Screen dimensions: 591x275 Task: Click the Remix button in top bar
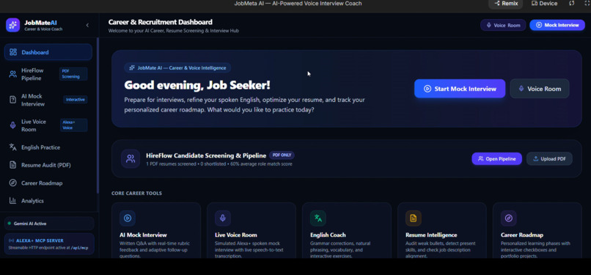click(506, 4)
